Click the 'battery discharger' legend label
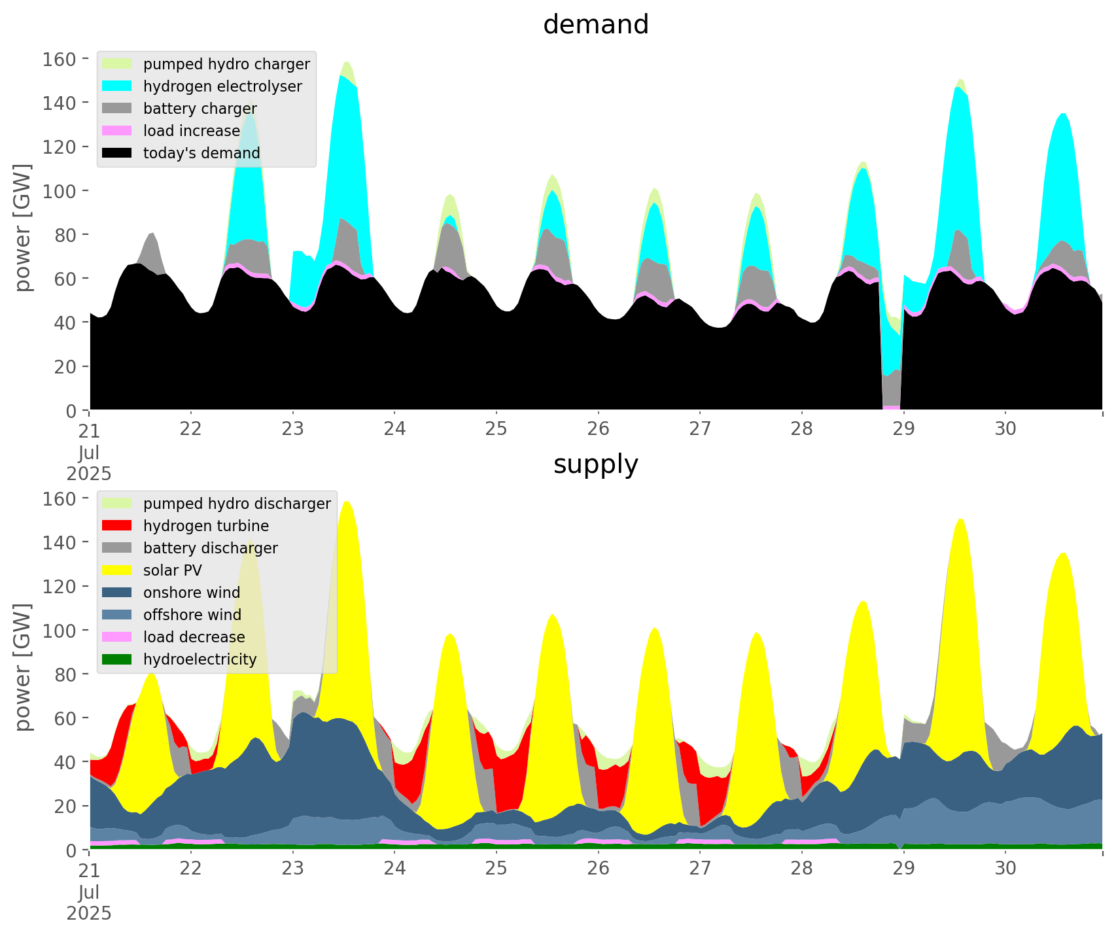This screenshot has height=936, width=1116. 210,548
